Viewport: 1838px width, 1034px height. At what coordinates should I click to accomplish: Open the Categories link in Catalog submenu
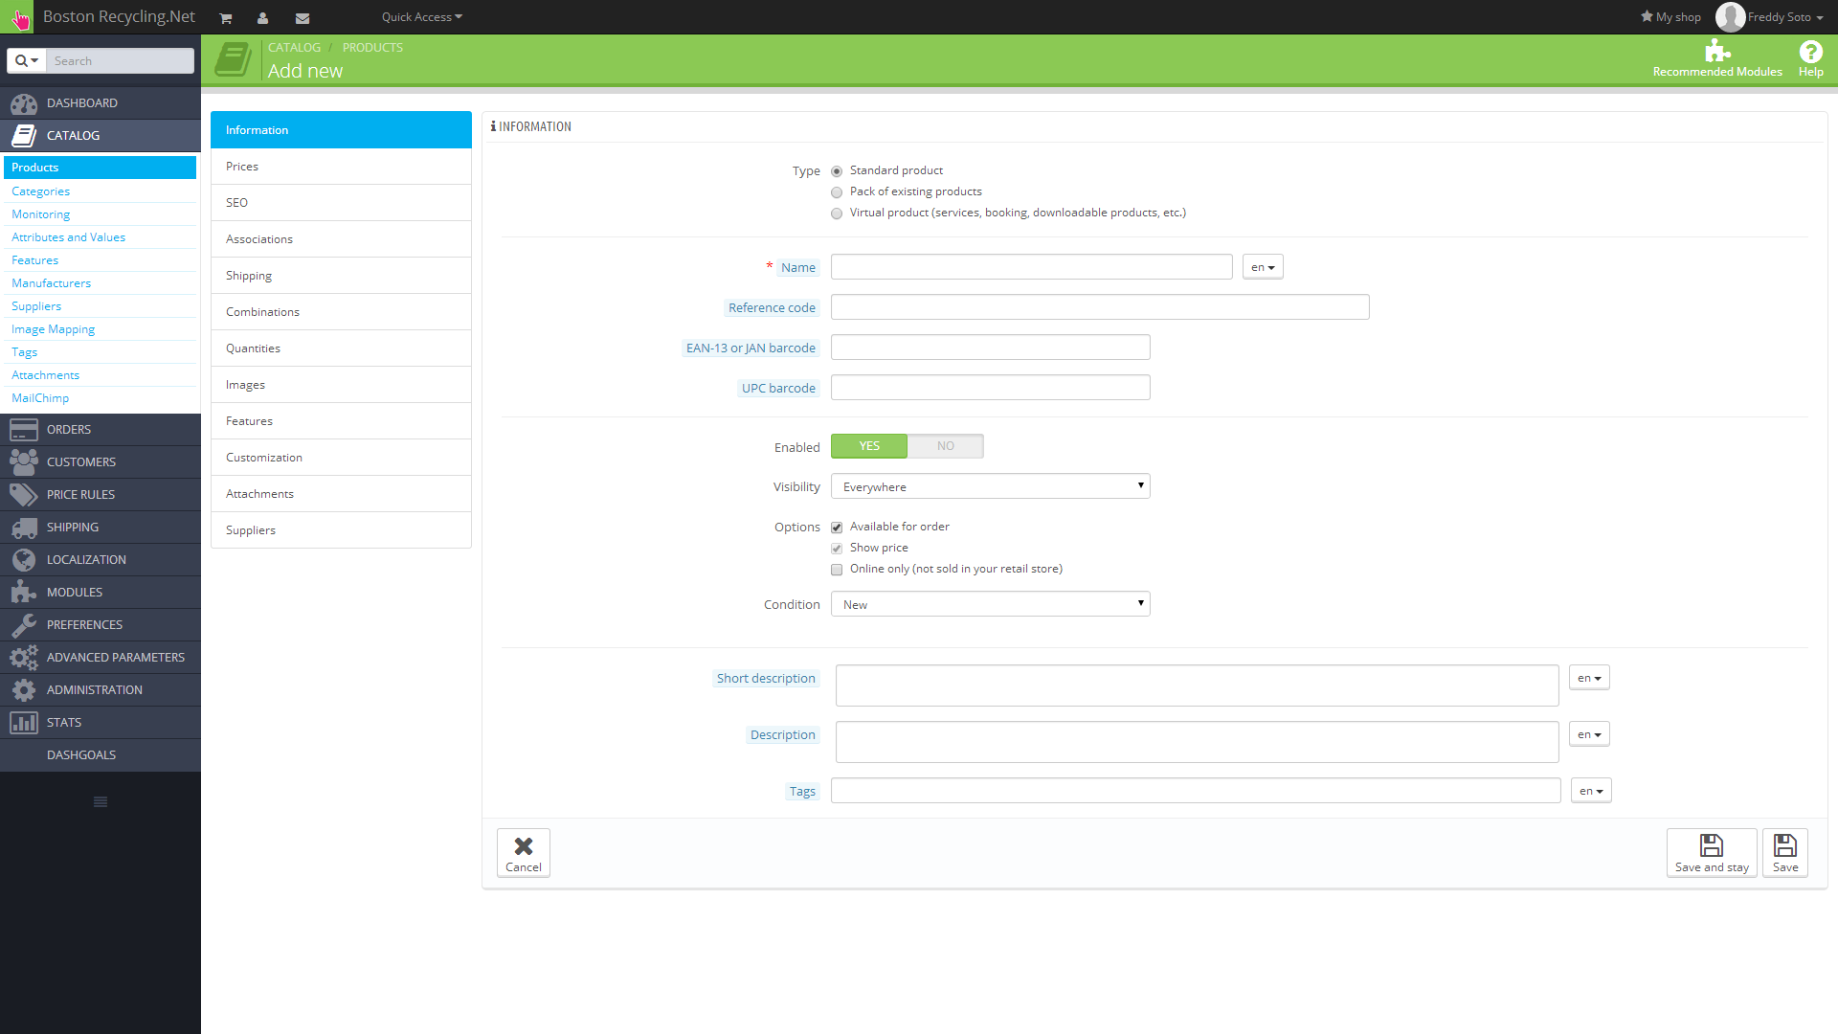[40, 191]
